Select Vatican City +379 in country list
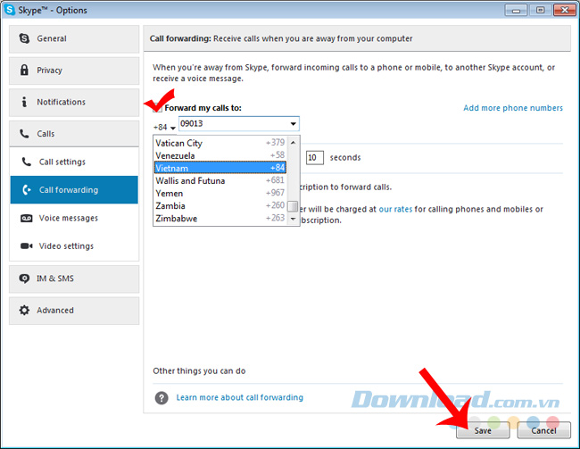 coord(220,143)
